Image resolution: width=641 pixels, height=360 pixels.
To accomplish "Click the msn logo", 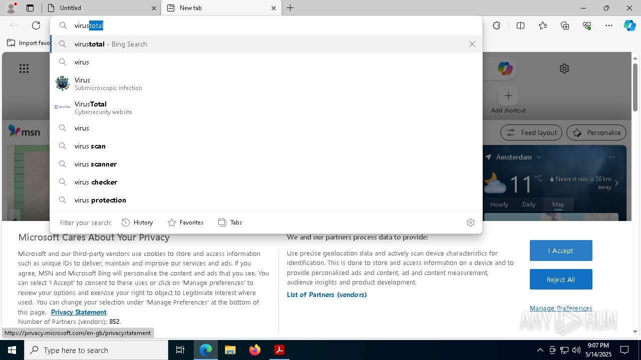I will 24,132.
